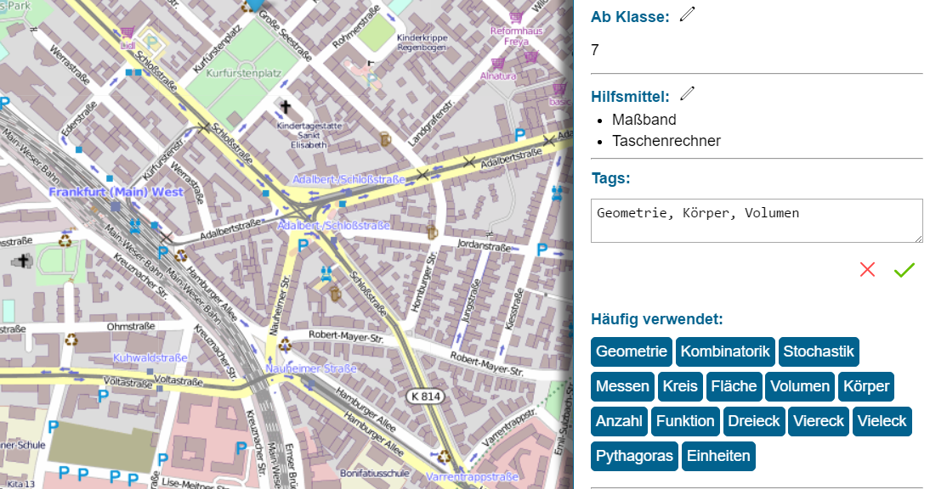Select the Körper tag
This screenshot has width=930, height=489.
(x=866, y=386)
